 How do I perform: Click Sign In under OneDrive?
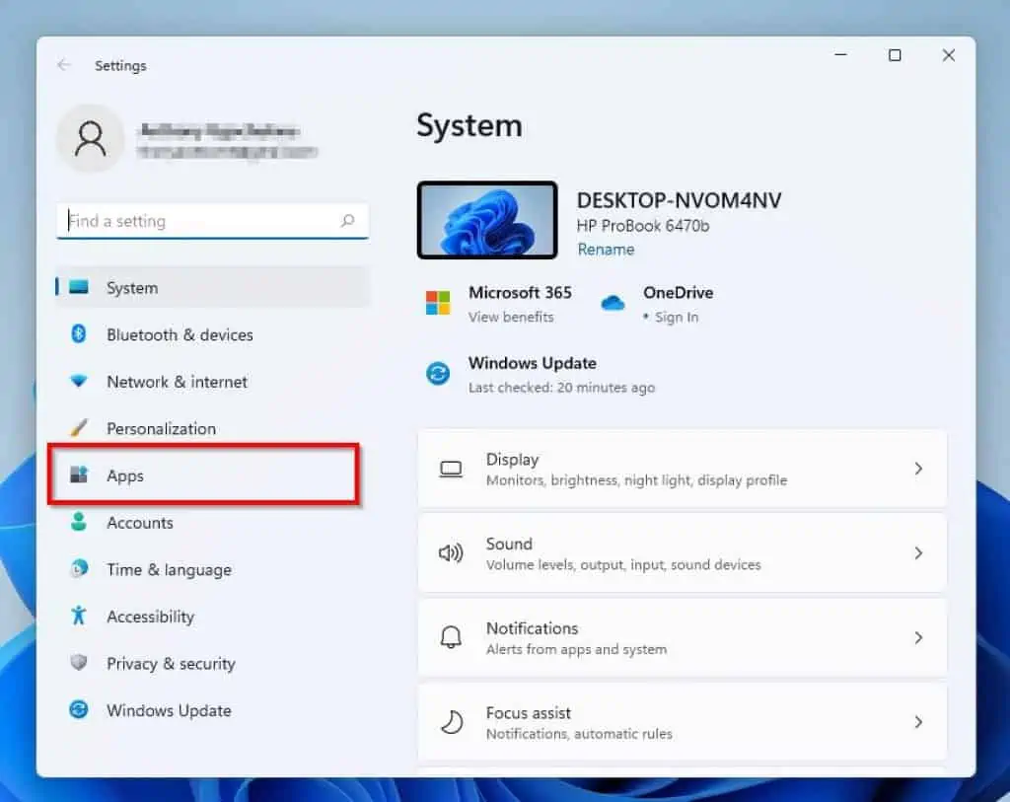click(x=679, y=318)
